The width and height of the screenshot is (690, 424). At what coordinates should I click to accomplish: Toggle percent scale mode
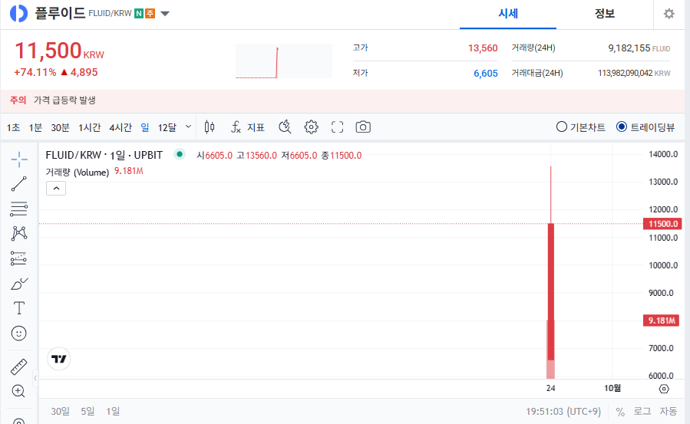click(x=620, y=412)
